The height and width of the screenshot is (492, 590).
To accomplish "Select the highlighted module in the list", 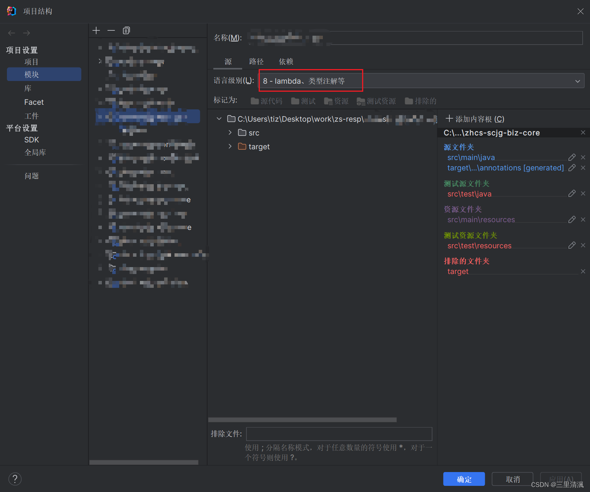I will (x=148, y=116).
